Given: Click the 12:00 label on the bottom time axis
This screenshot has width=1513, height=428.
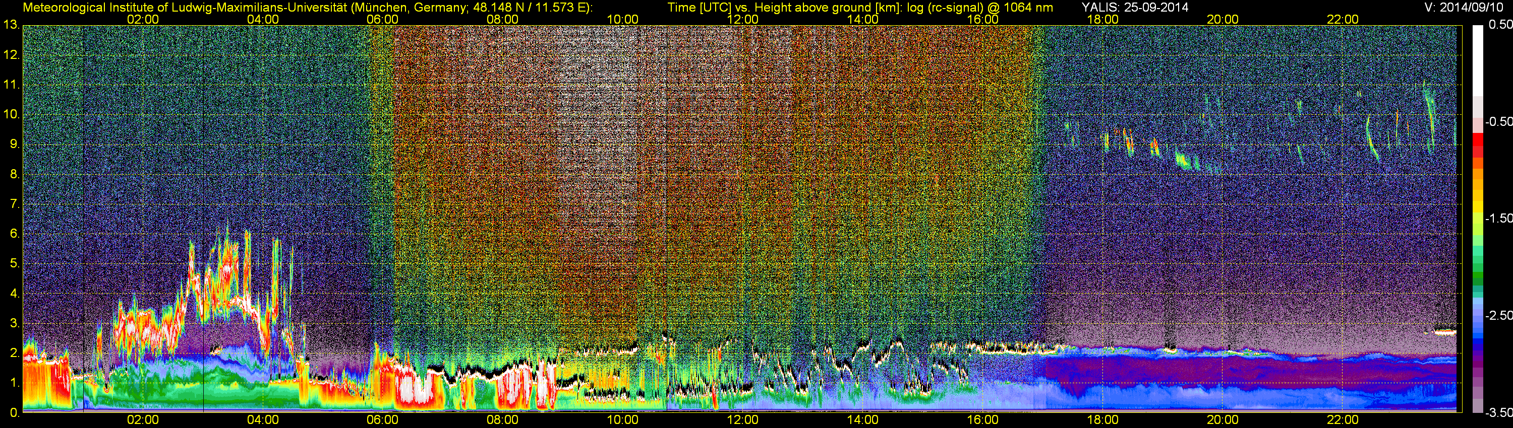Looking at the screenshot, I should click(742, 420).
